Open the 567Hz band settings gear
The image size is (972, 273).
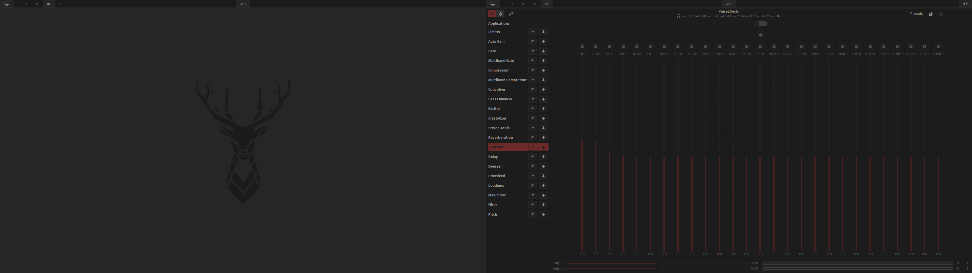pos(774,47)
